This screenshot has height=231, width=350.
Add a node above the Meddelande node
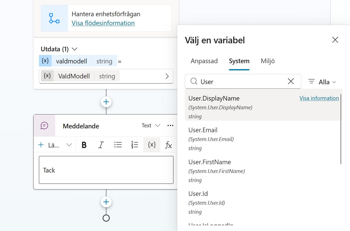106,102
